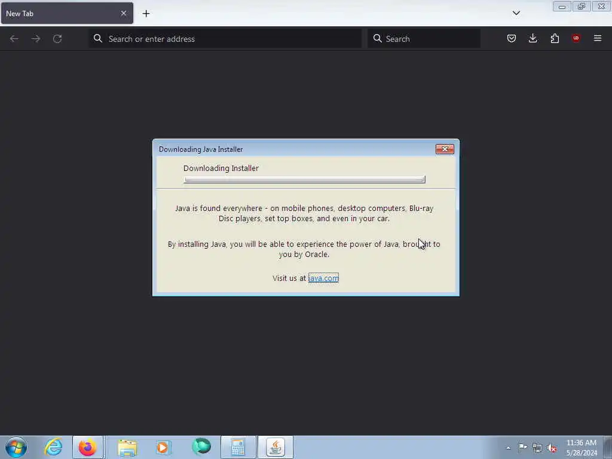
Task: Show hidden system tray icons
Action: click(508, 448)
